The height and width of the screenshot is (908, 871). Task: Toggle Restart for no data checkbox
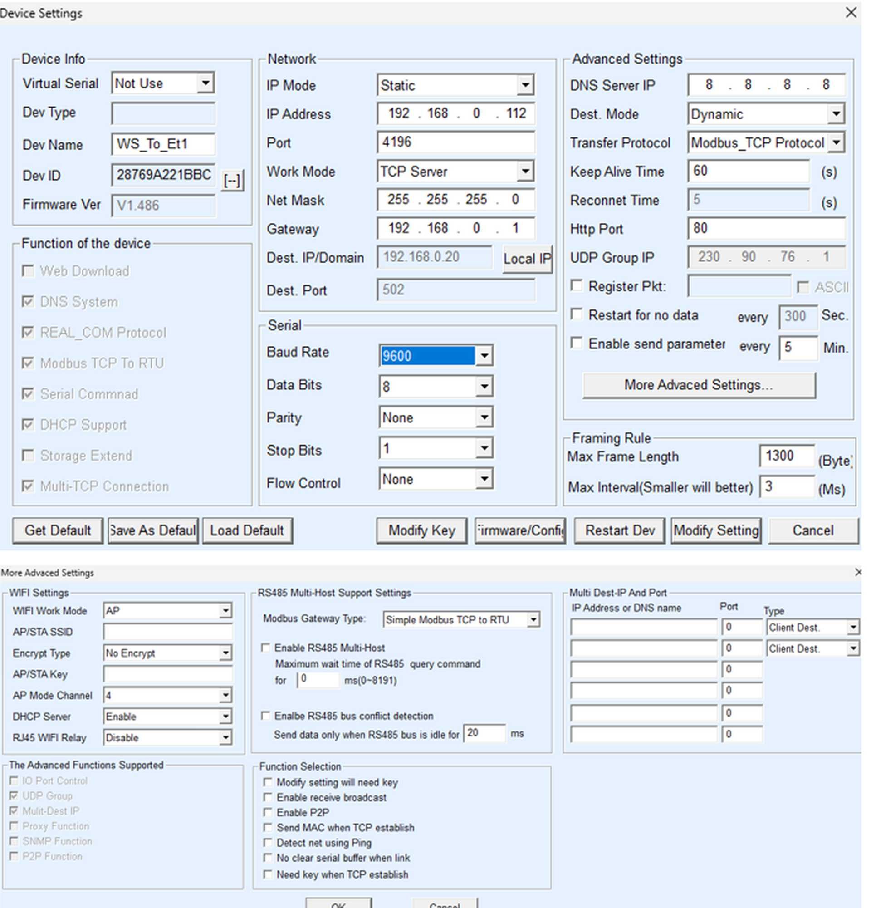click(577, 314)
